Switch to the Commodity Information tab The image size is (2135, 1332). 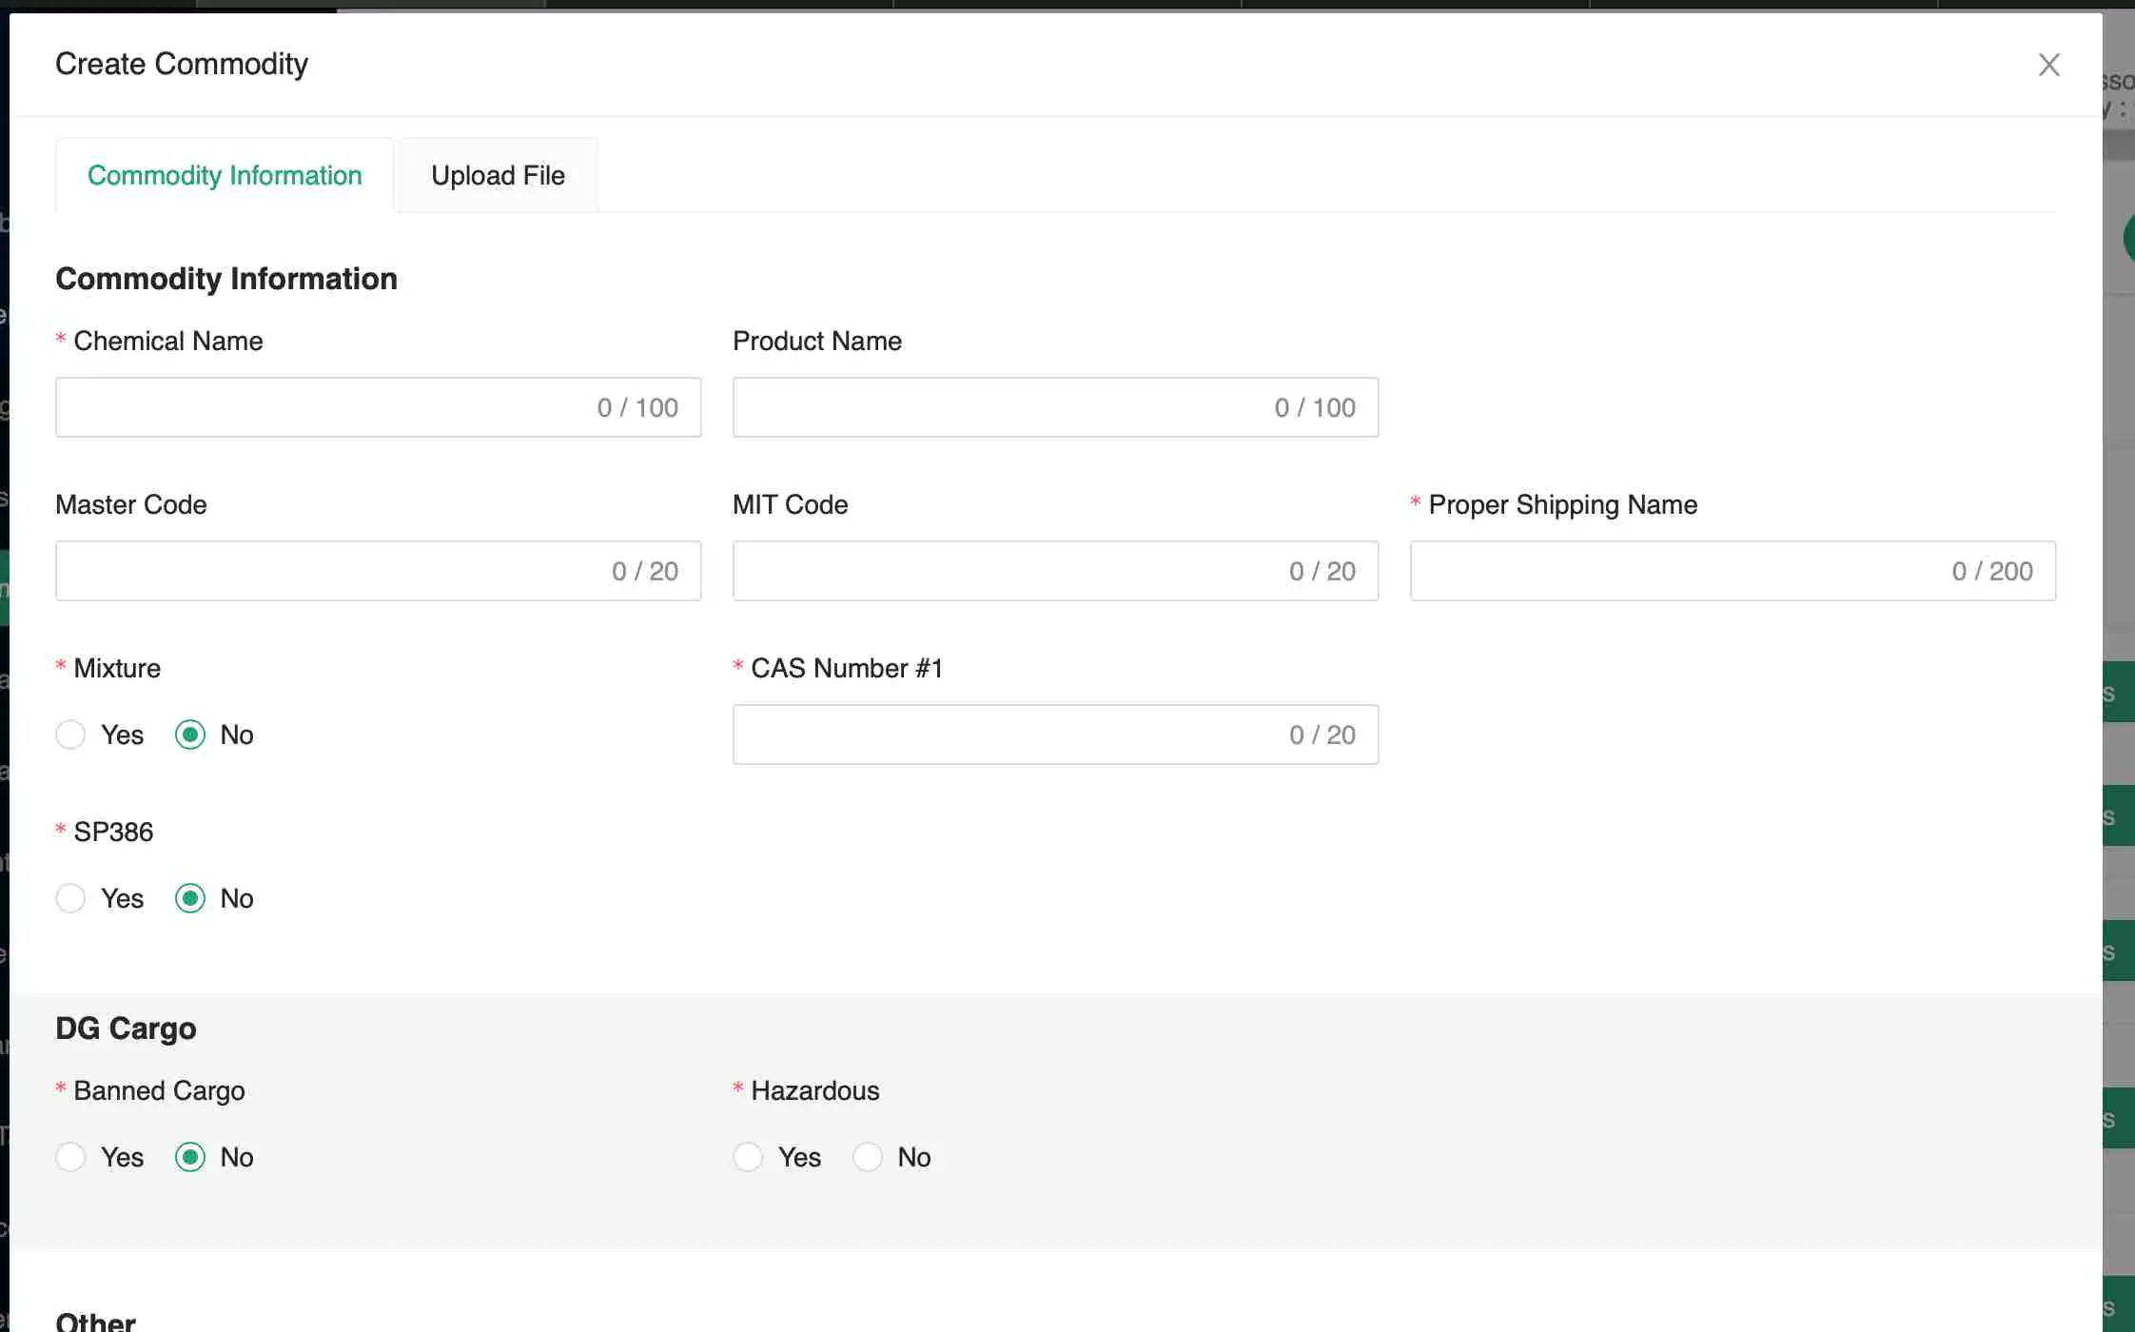225,175
